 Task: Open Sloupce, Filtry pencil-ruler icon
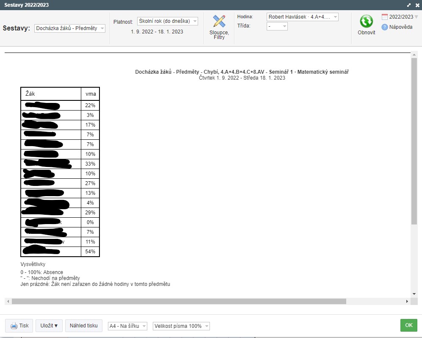click(219, 21)
